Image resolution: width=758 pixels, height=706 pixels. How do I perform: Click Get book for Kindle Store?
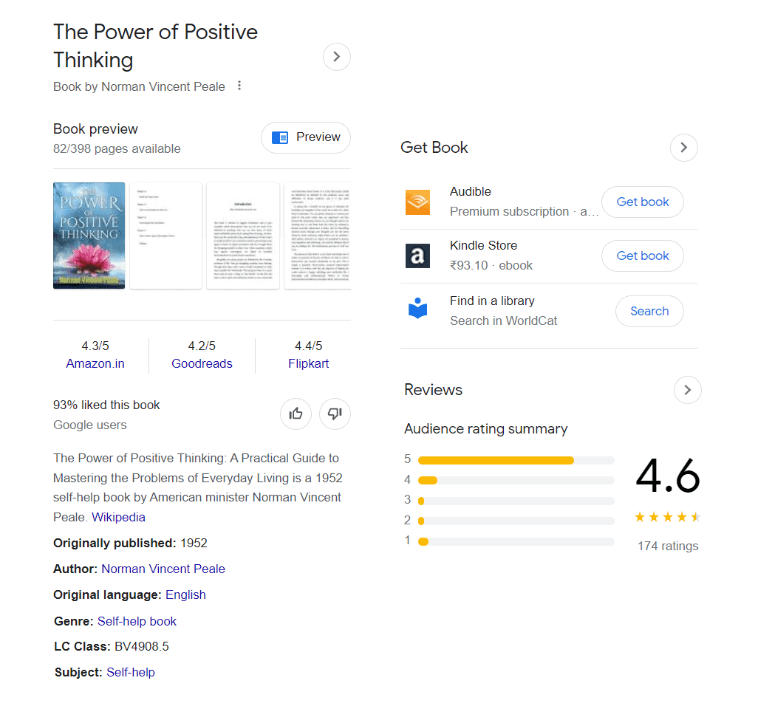pyautogui.click(x=643, y=256)
